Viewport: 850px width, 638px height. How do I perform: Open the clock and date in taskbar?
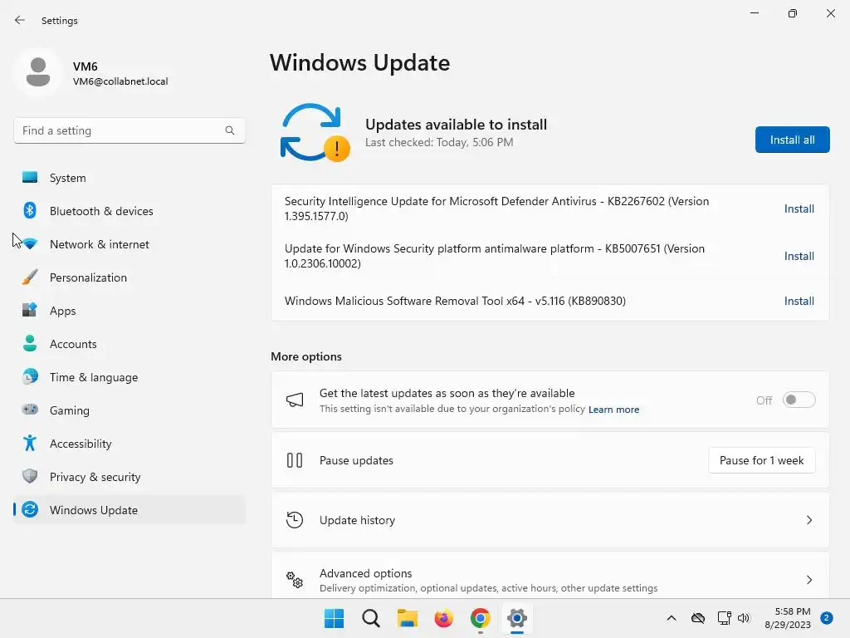[788, 618]
